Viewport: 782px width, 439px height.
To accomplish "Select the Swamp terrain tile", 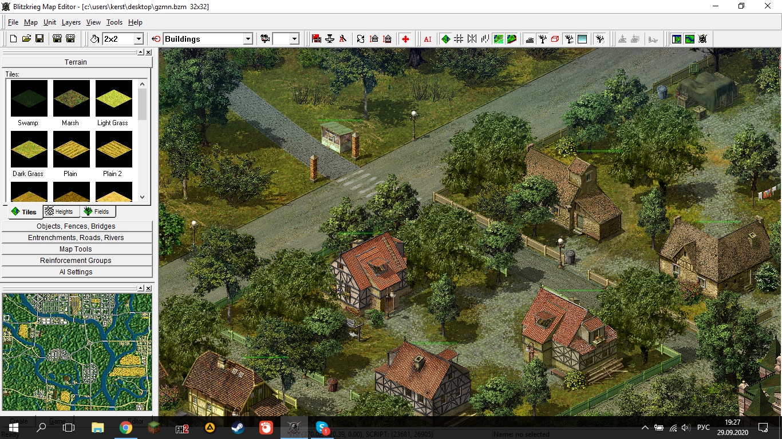I will point(29,98).
